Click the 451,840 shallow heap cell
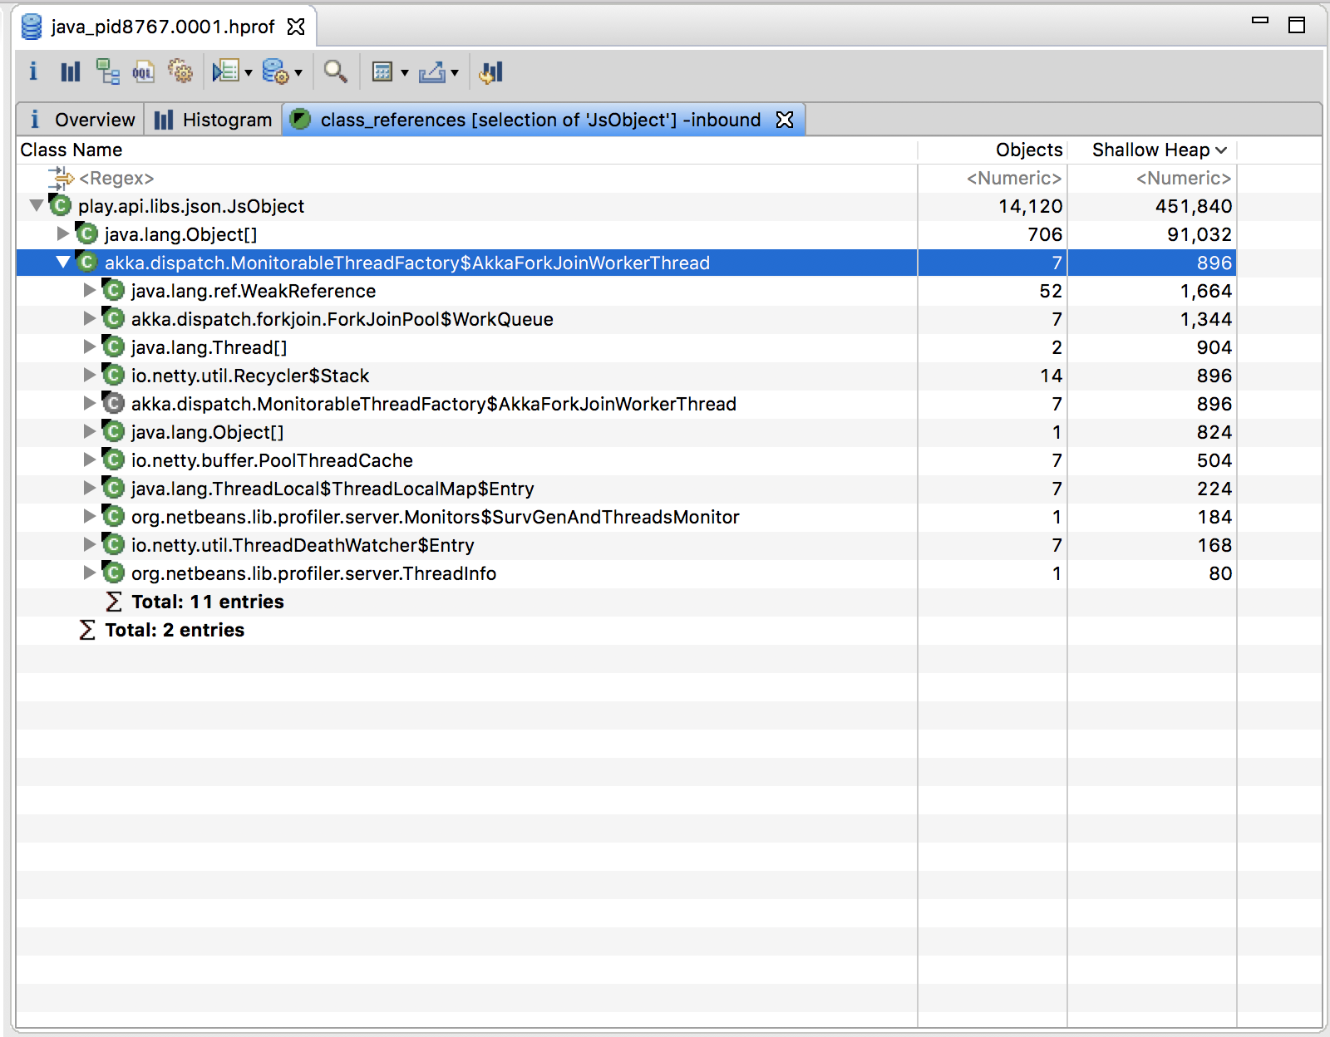This screenshot has width=1330, height=1037. pos(1193,206)
